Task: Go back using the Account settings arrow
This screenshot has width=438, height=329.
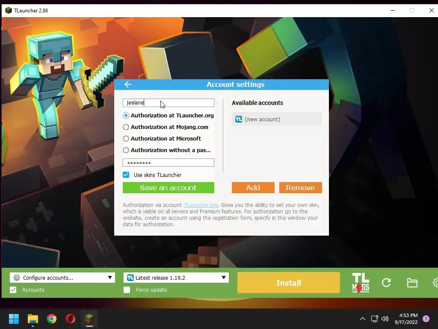Action: tap(128, 84)
